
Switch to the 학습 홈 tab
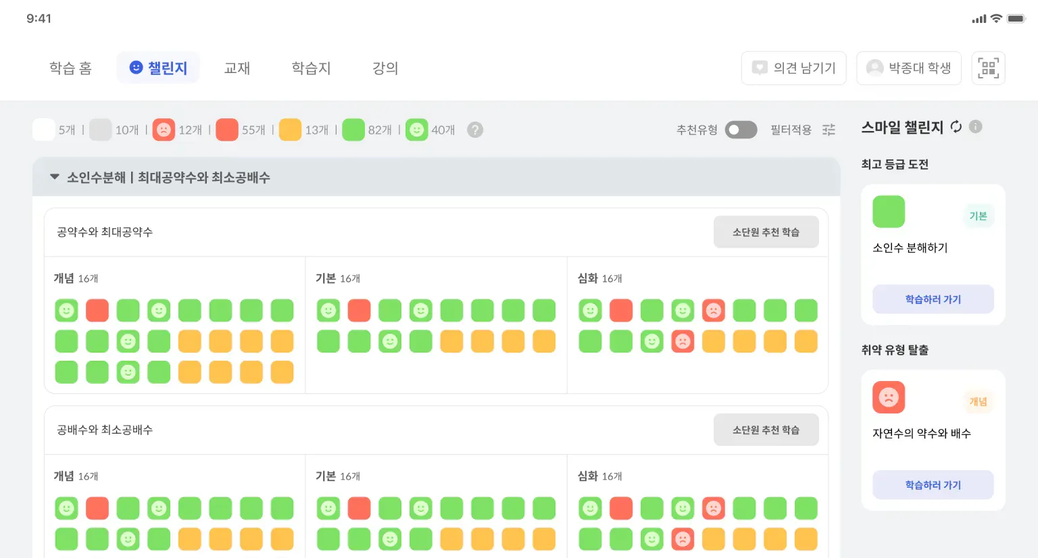[x=70, y=68]
